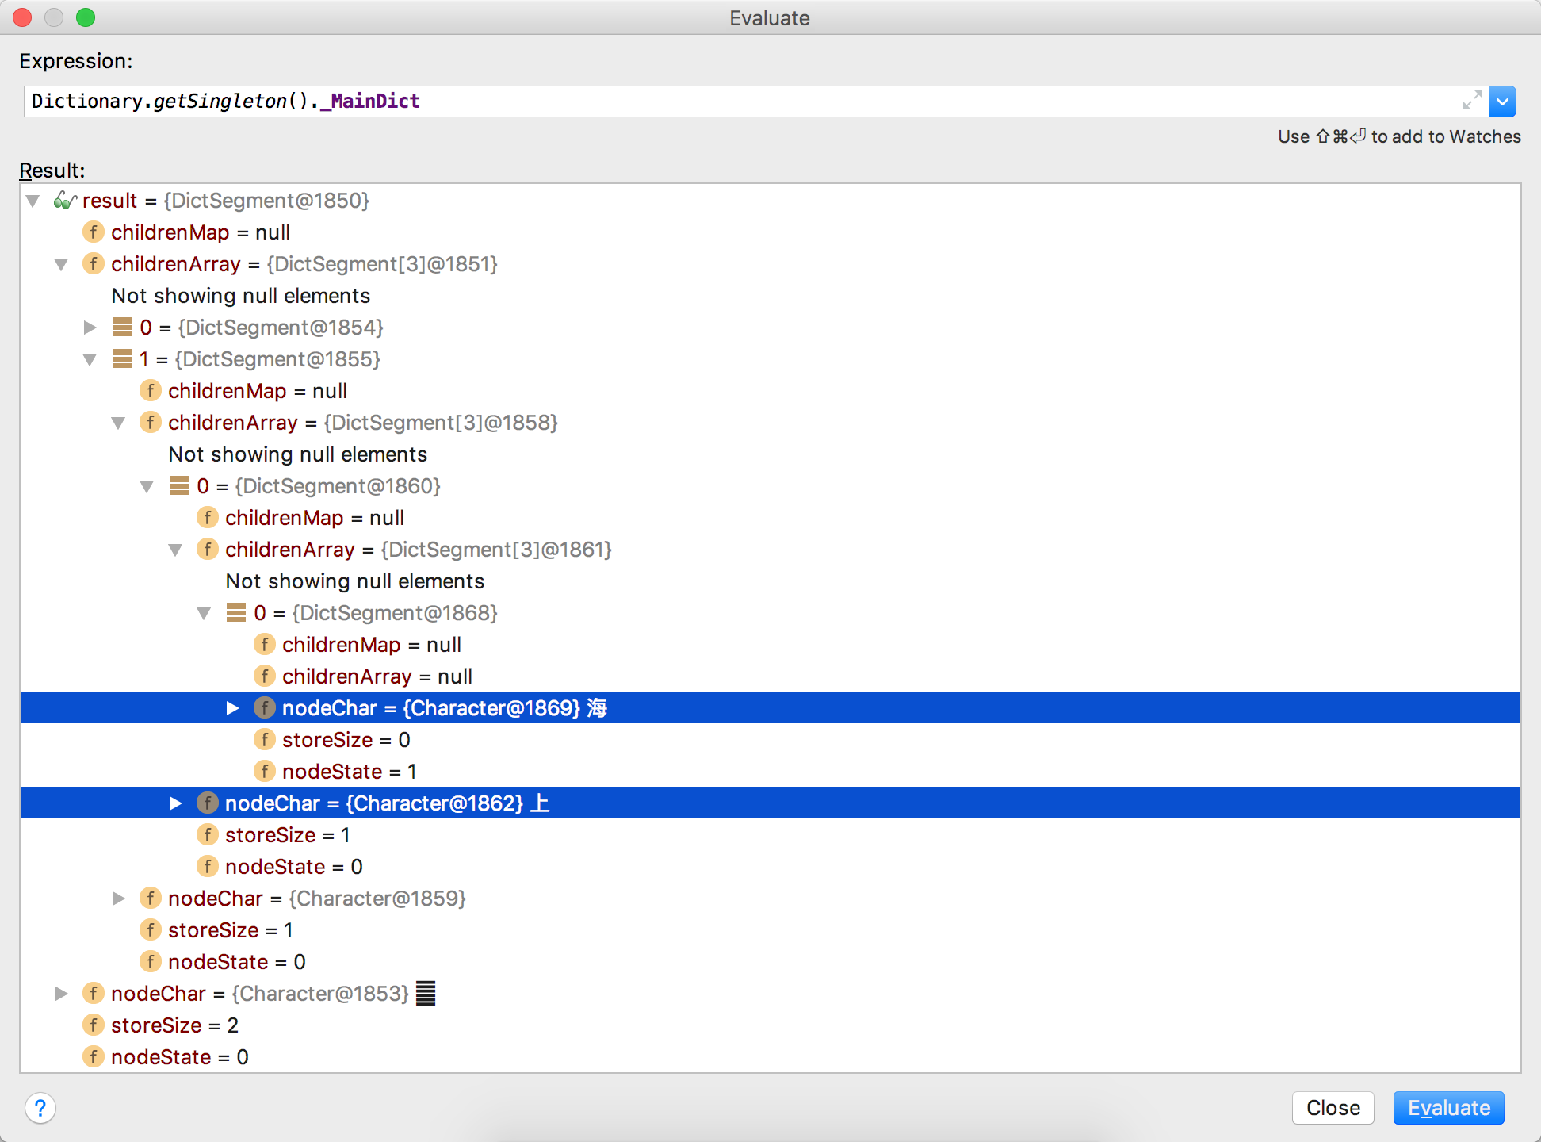Screen dimensions: 1541x1142
Task: Collapse the root result node
Action: click(33, 201)
